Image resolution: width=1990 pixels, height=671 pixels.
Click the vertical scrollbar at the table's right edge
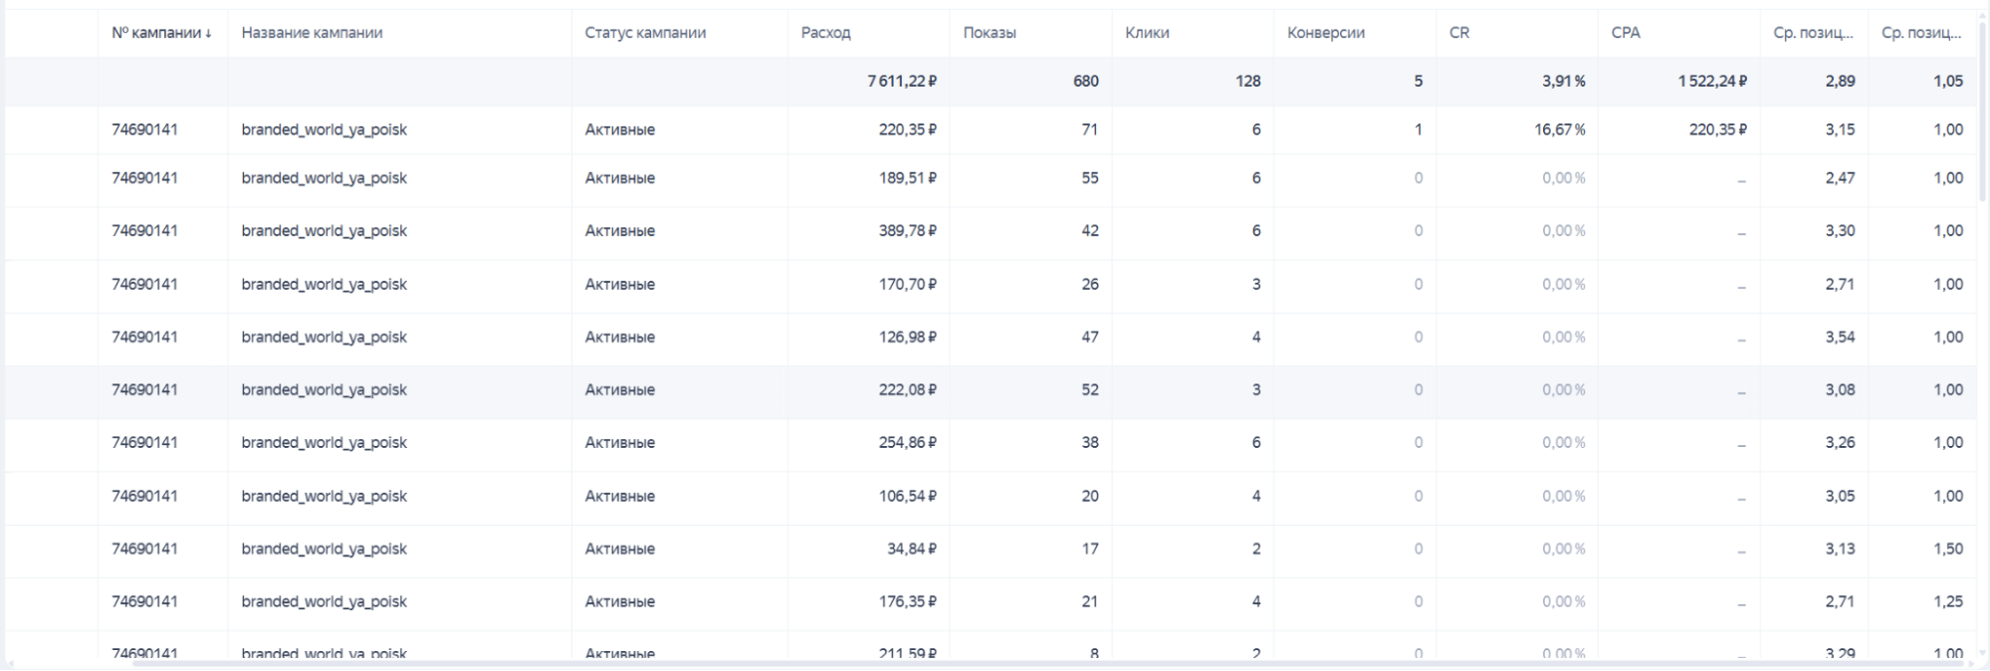(1984, 110)
